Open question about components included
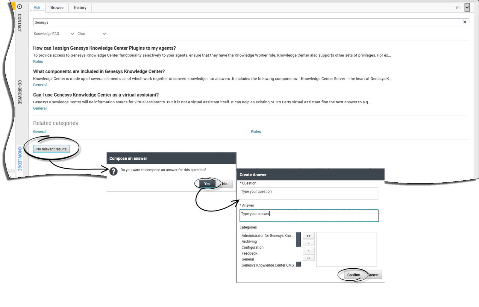Image resolution: width=479 pixels, height=307 pixels. pos(99,71)
